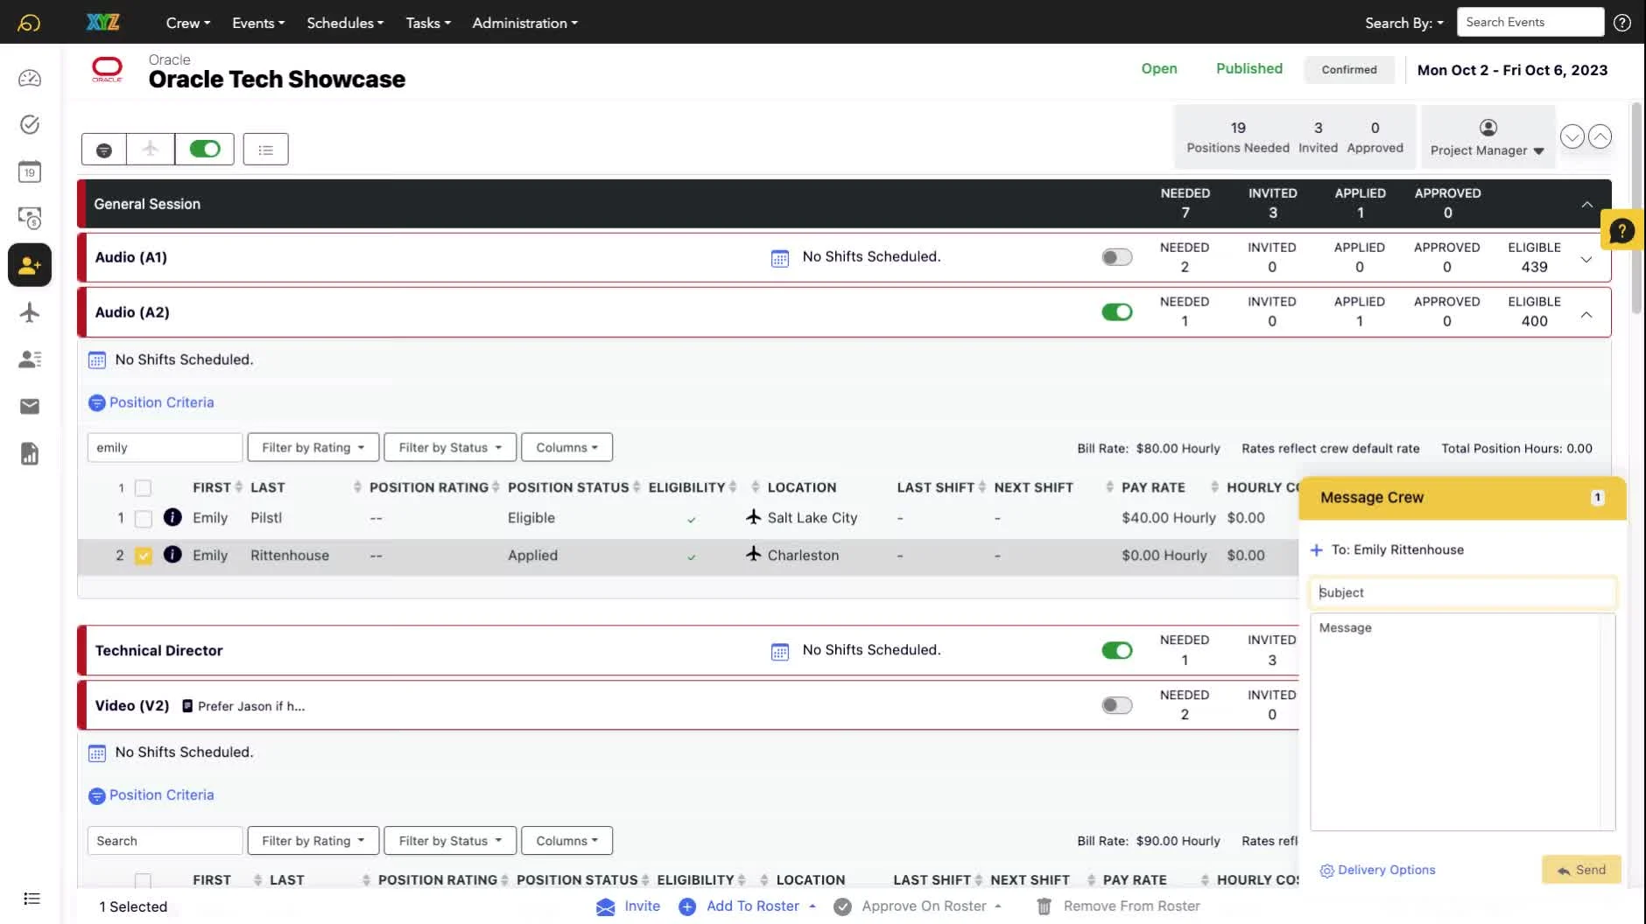Screen dimensions: 1646x924
Task: Open info icon for Emily Rittenhouse
Action: (172, 555)
